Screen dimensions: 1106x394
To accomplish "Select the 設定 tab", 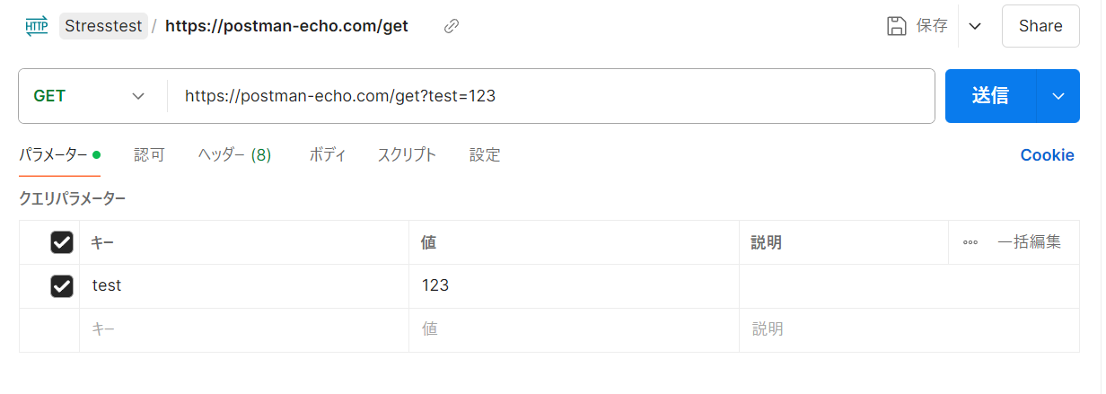I will click(x=485, y=155).
